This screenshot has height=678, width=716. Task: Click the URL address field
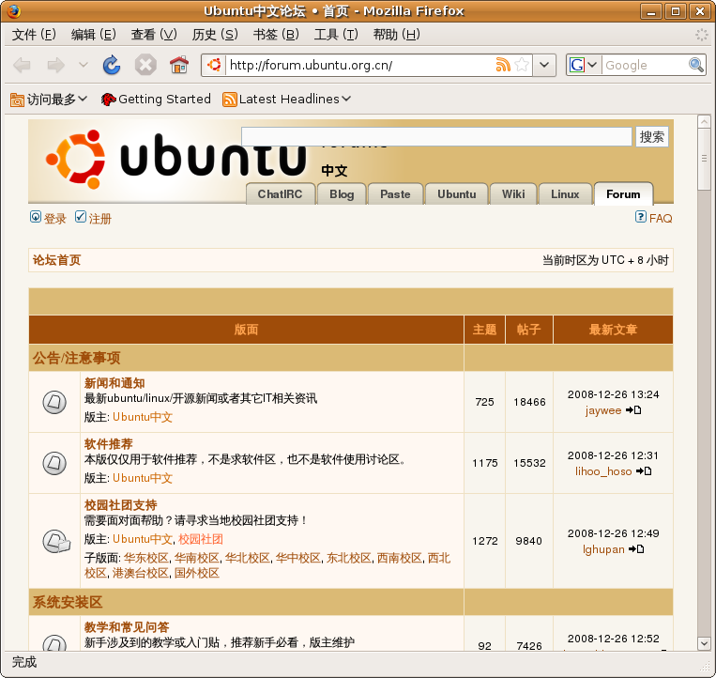pos(359,66)
